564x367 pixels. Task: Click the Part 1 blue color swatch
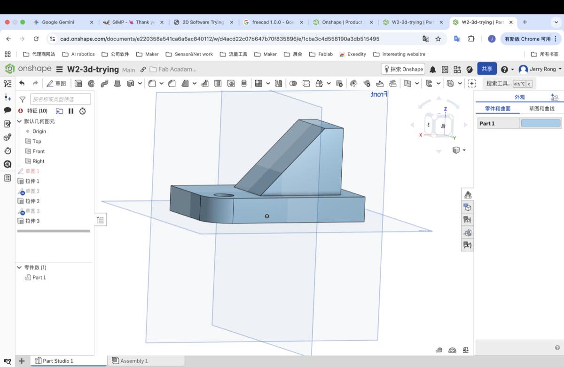(540, 123)
